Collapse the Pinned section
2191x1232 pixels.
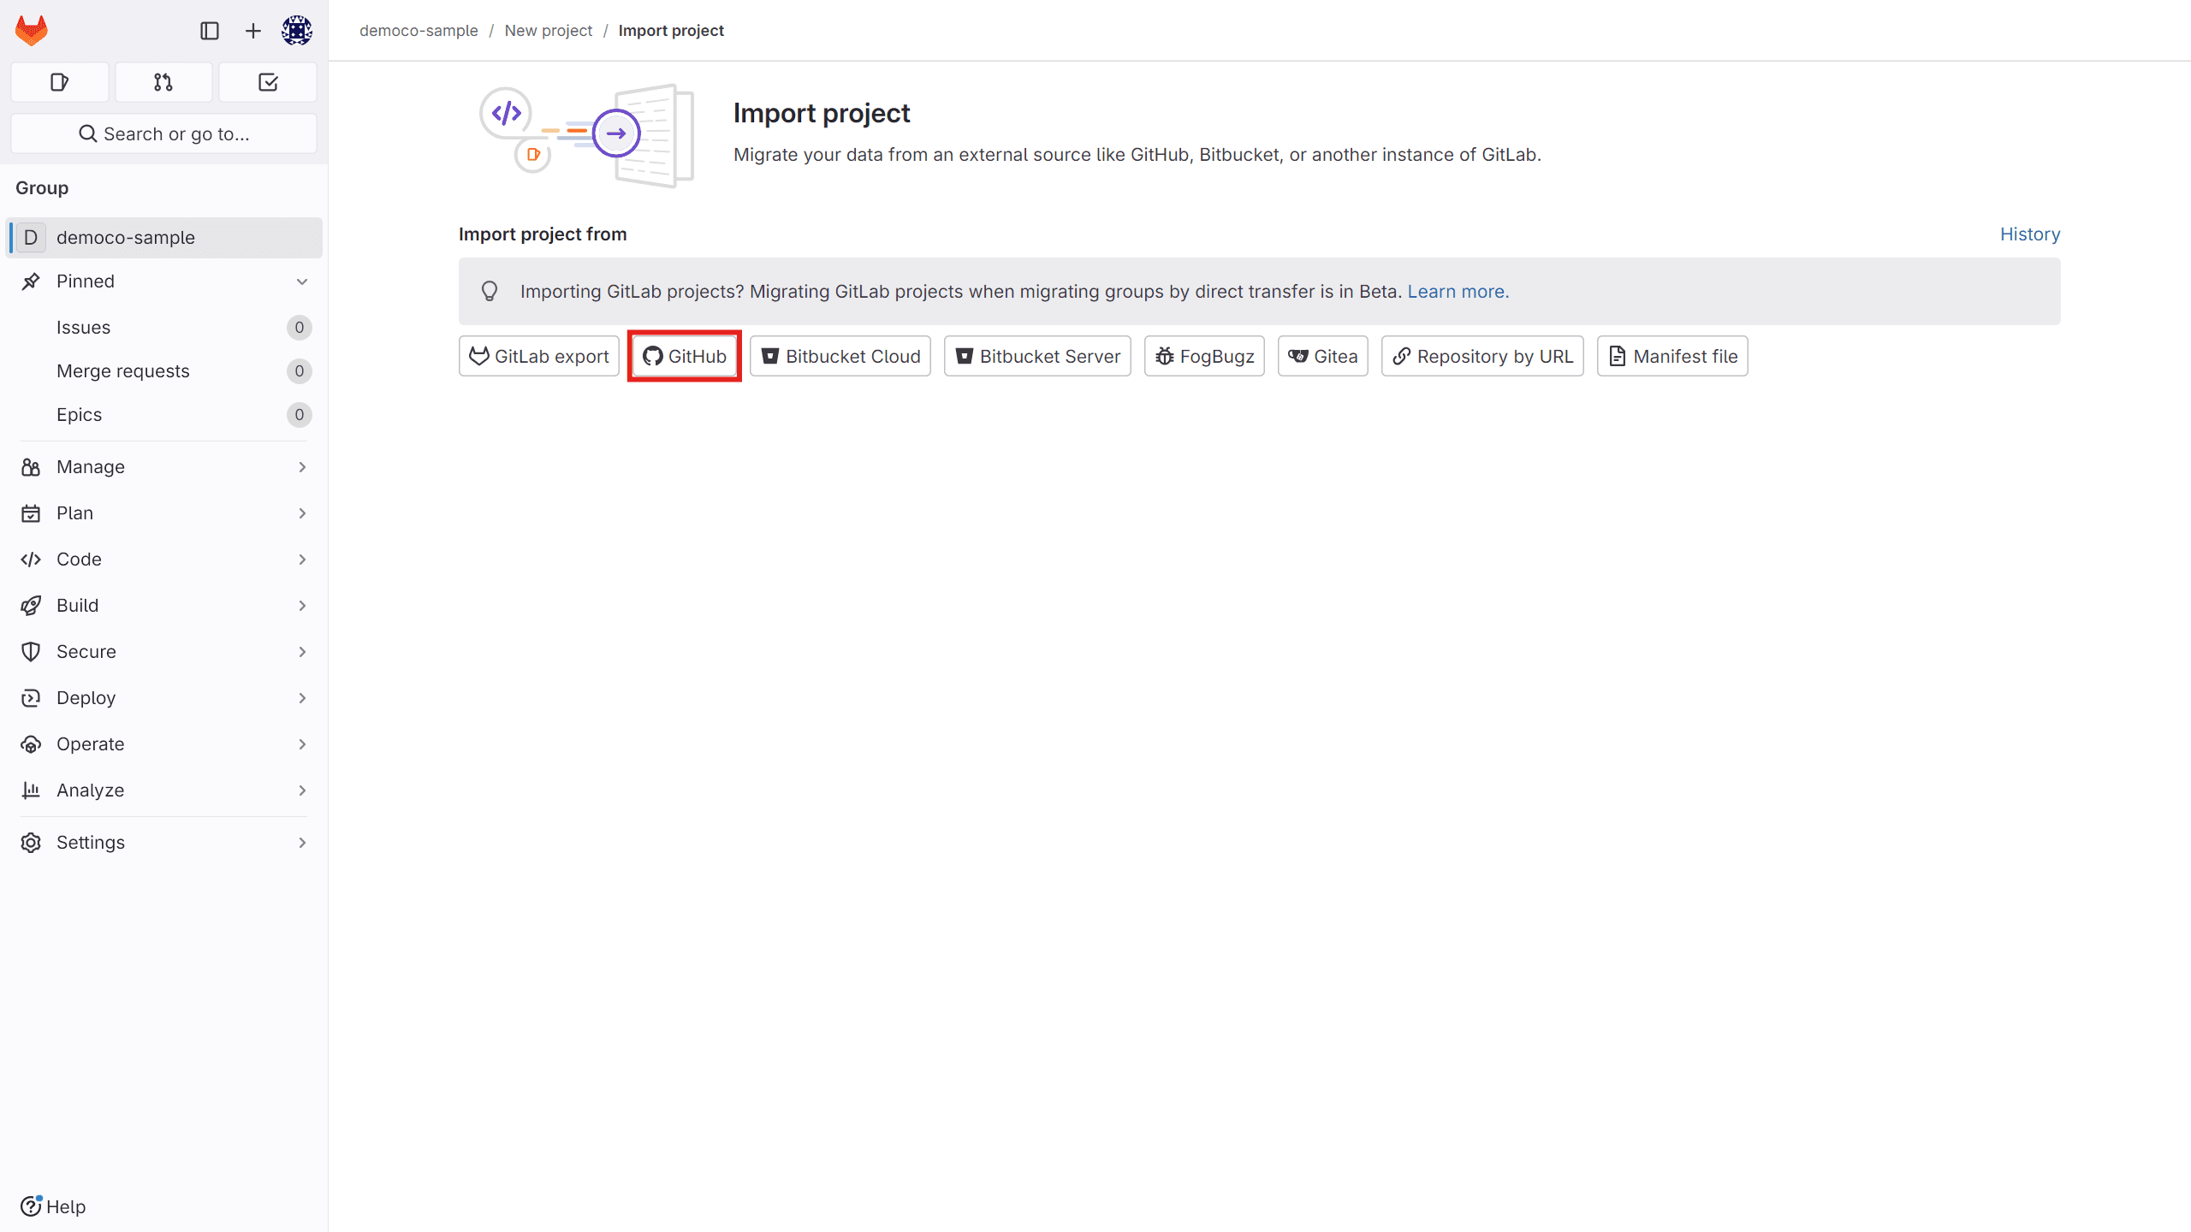[163, 281]
